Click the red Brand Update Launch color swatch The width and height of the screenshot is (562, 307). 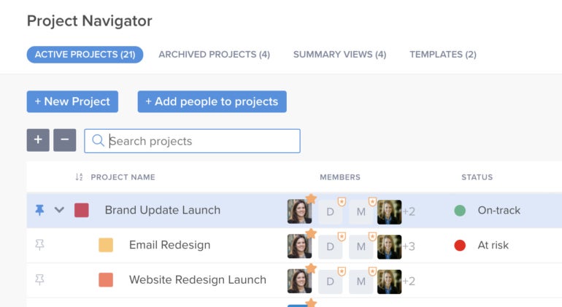[82, 210]
